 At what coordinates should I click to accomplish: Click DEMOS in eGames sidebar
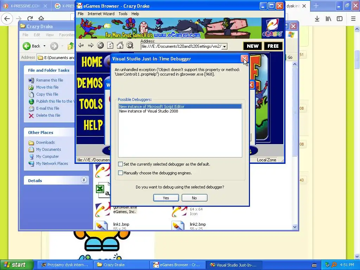90,83
